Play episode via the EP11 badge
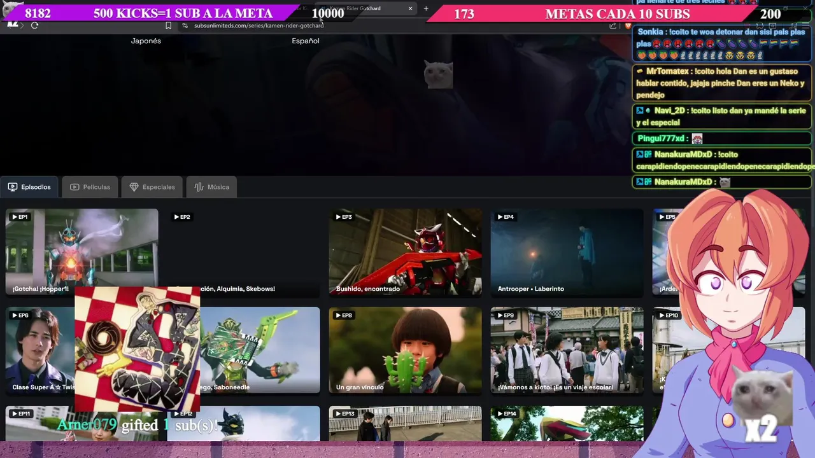Screen dimensions: 815x458 21,414
